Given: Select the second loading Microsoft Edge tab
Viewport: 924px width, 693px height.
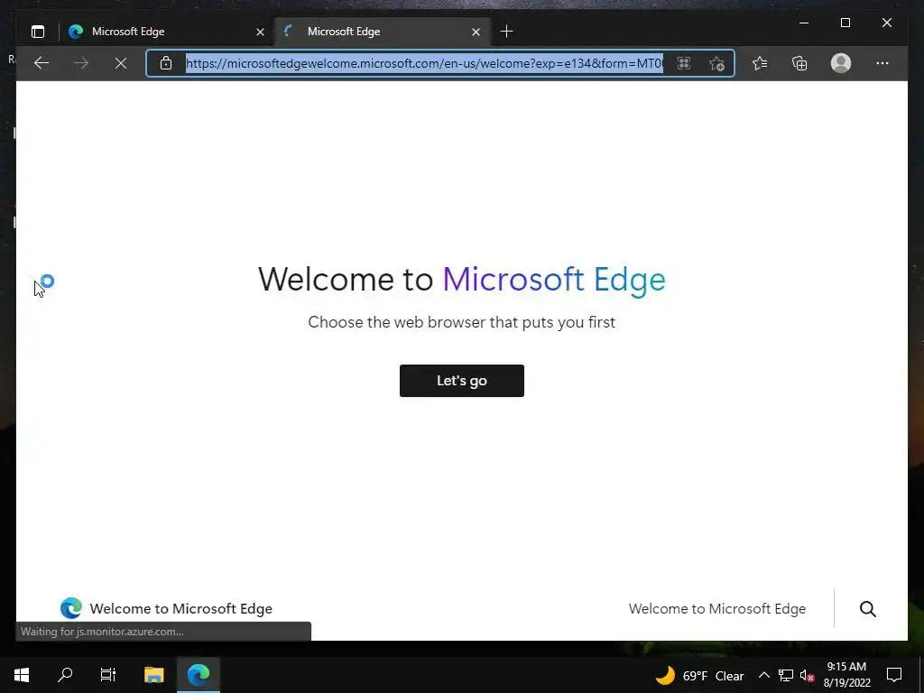Looking at the screenshot, I should click(x=382, y=32).
